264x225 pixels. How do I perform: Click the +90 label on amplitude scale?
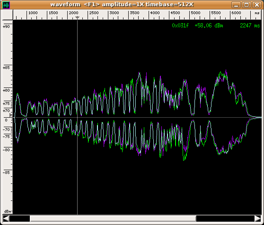coord(6,26)
